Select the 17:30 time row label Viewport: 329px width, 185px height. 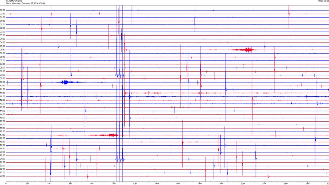3,135
